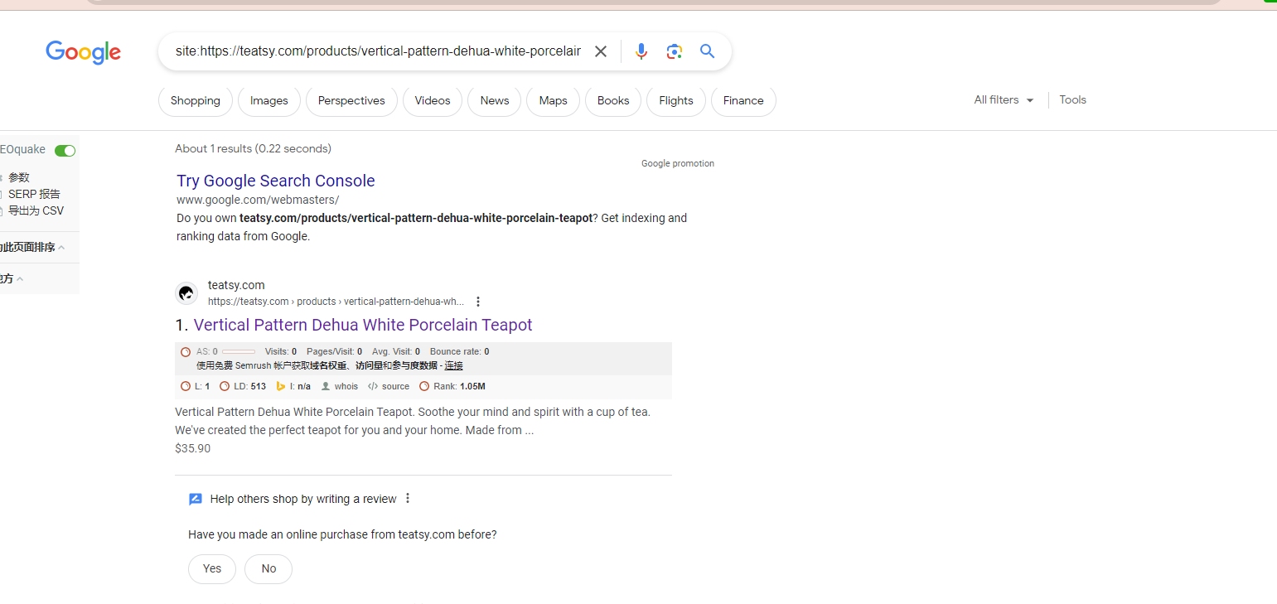Click three-dot menu next to review prompt
The image size is (1277, 604).
point(408,499)
